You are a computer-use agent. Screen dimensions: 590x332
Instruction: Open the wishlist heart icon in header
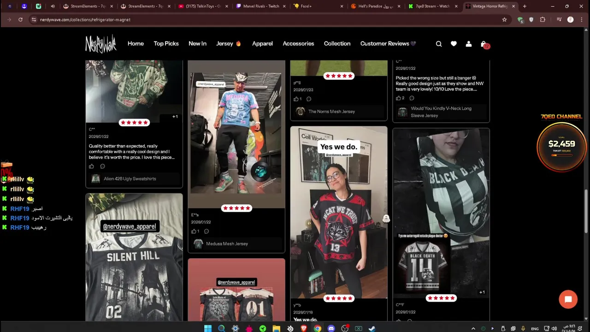(x=454, y=44)
